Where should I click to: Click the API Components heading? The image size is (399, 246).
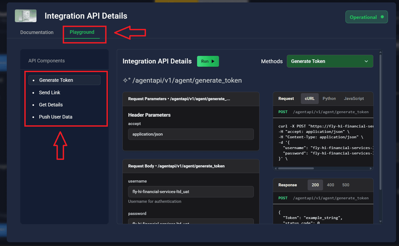46,61
